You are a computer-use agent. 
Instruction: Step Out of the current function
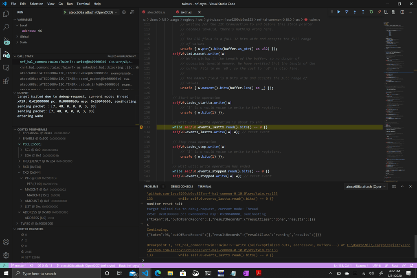tap(363, 12)
